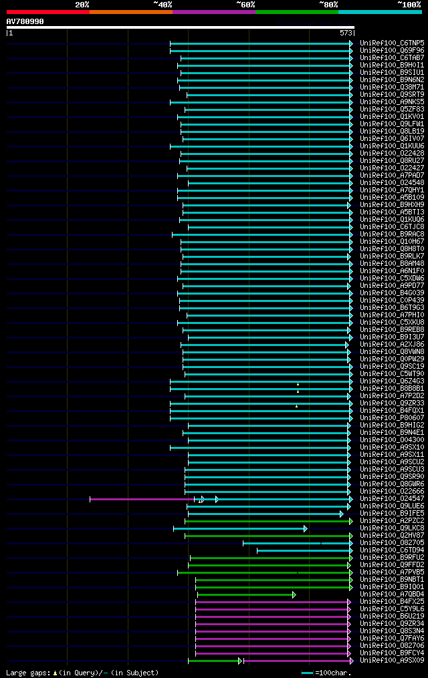The height and width of the screenshot is (678, 428).
Task: Click the UniRef100_B9IFE5 label
Action: pos(392,514)
